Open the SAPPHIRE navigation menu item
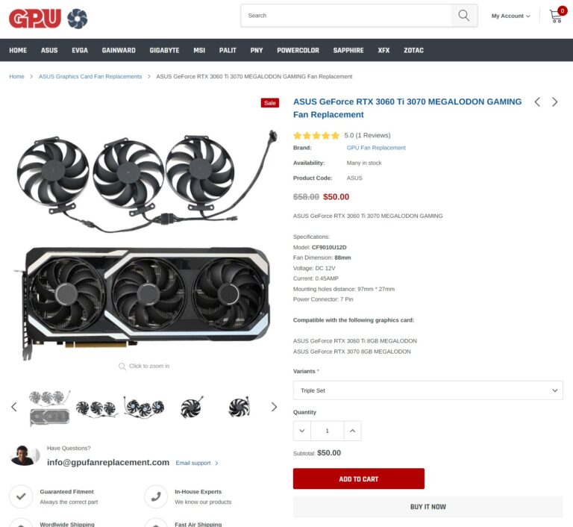Screen dimensions: 573x527 tap(348, 51)
